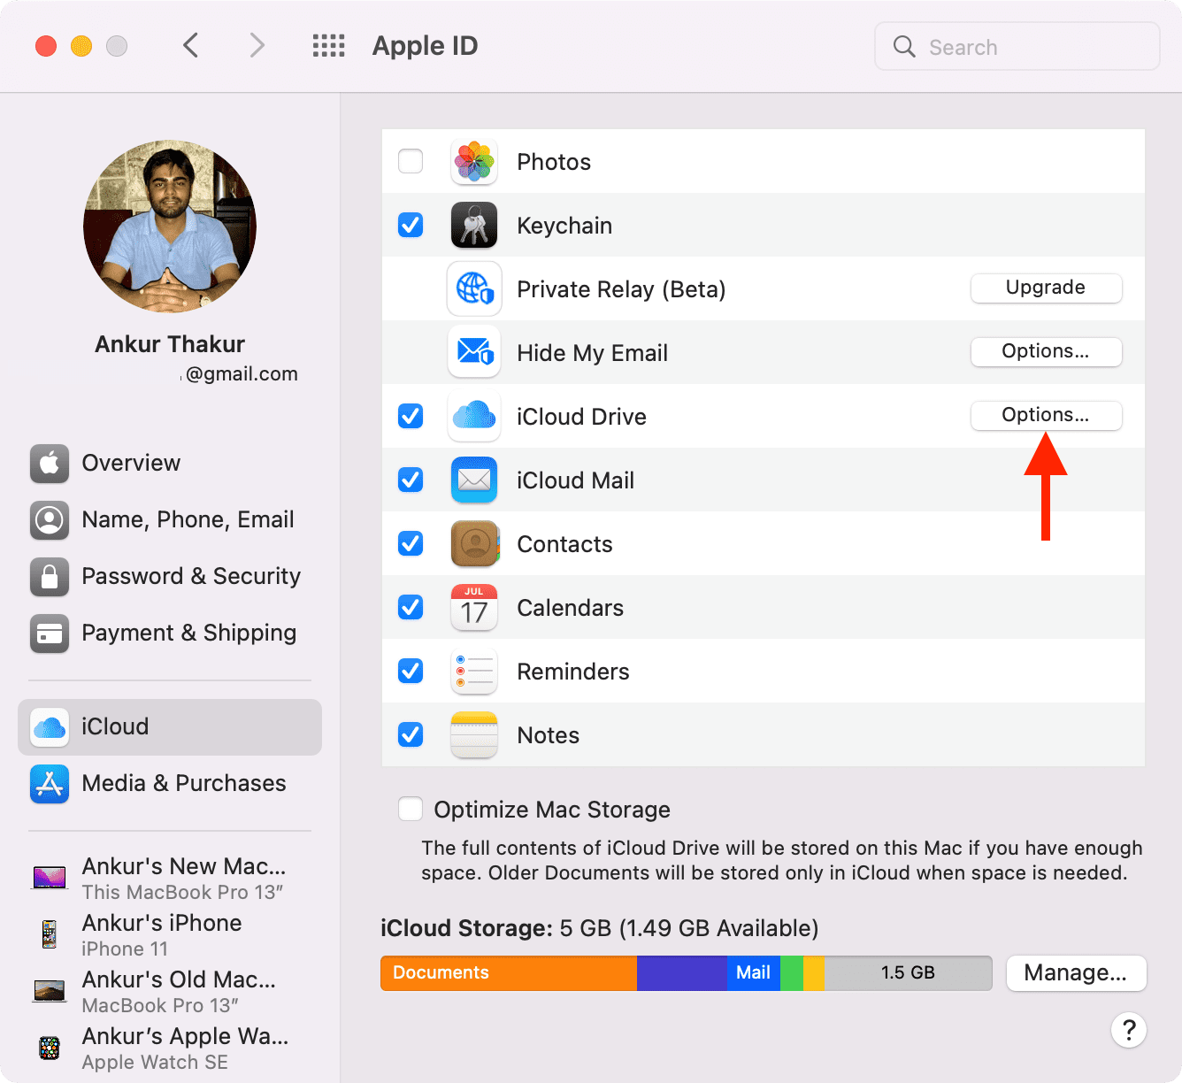Click the Contacts book icon
Viewport: 1182px width, 1083px height.
coord(474,544)
